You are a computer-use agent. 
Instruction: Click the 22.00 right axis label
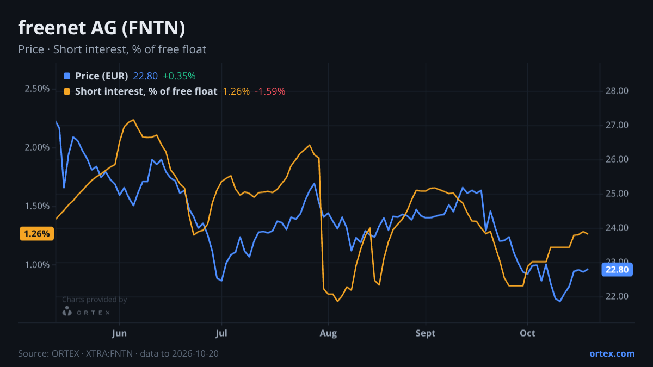pos(617,296)
